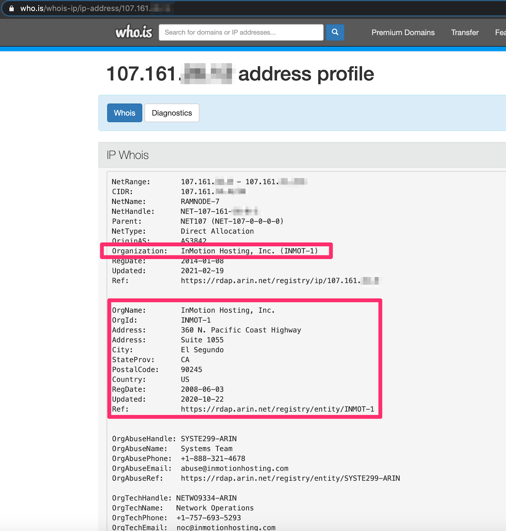506x531 pixels.
Task: Select the StateProv value CA
Action: [x=185, y=360]
